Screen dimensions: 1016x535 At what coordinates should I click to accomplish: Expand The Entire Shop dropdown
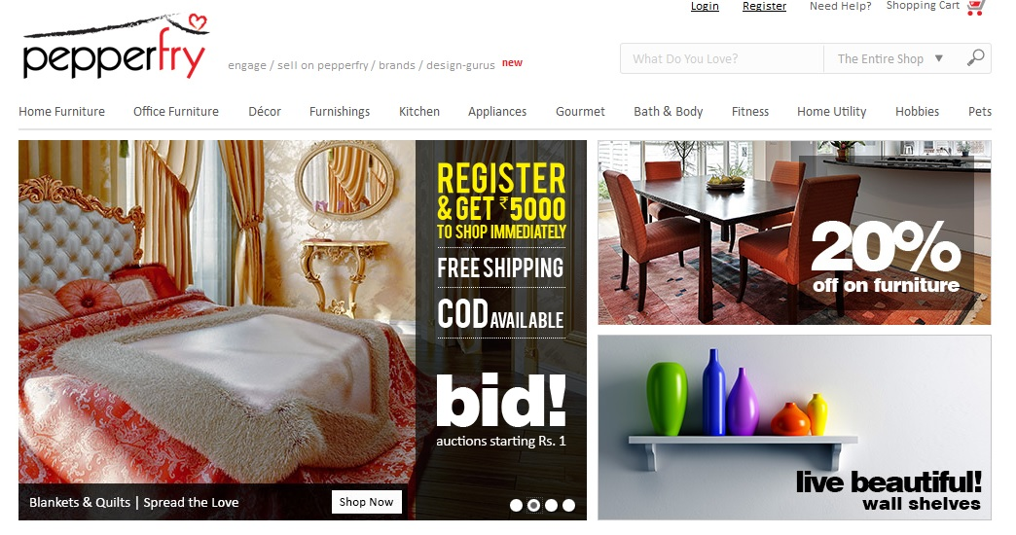890,59
